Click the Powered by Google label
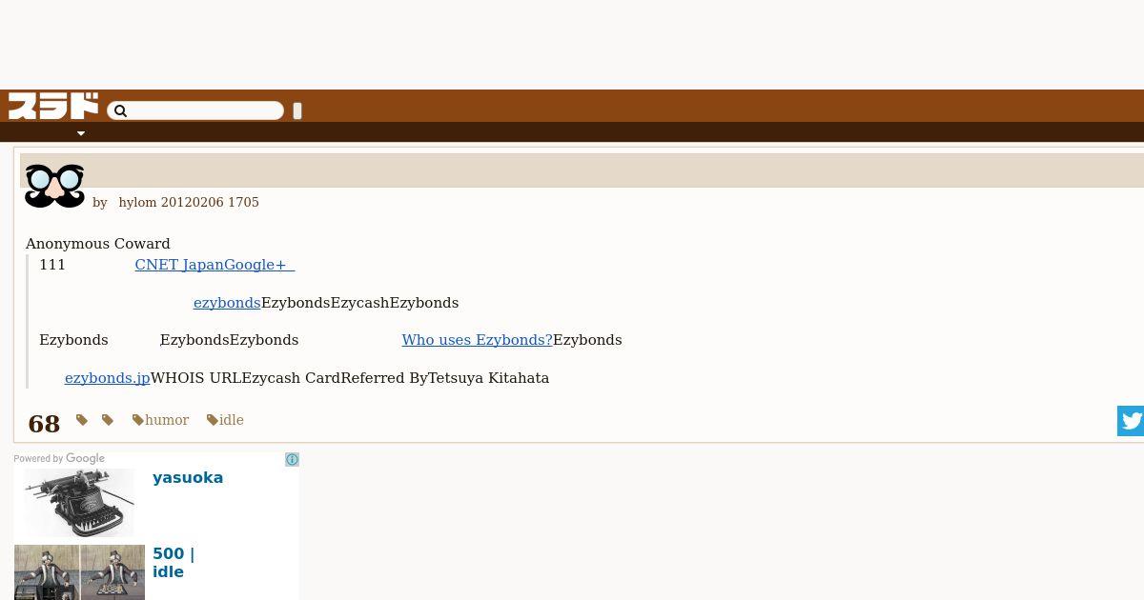Screen dimensions: 1144x600 click(59, 459)
